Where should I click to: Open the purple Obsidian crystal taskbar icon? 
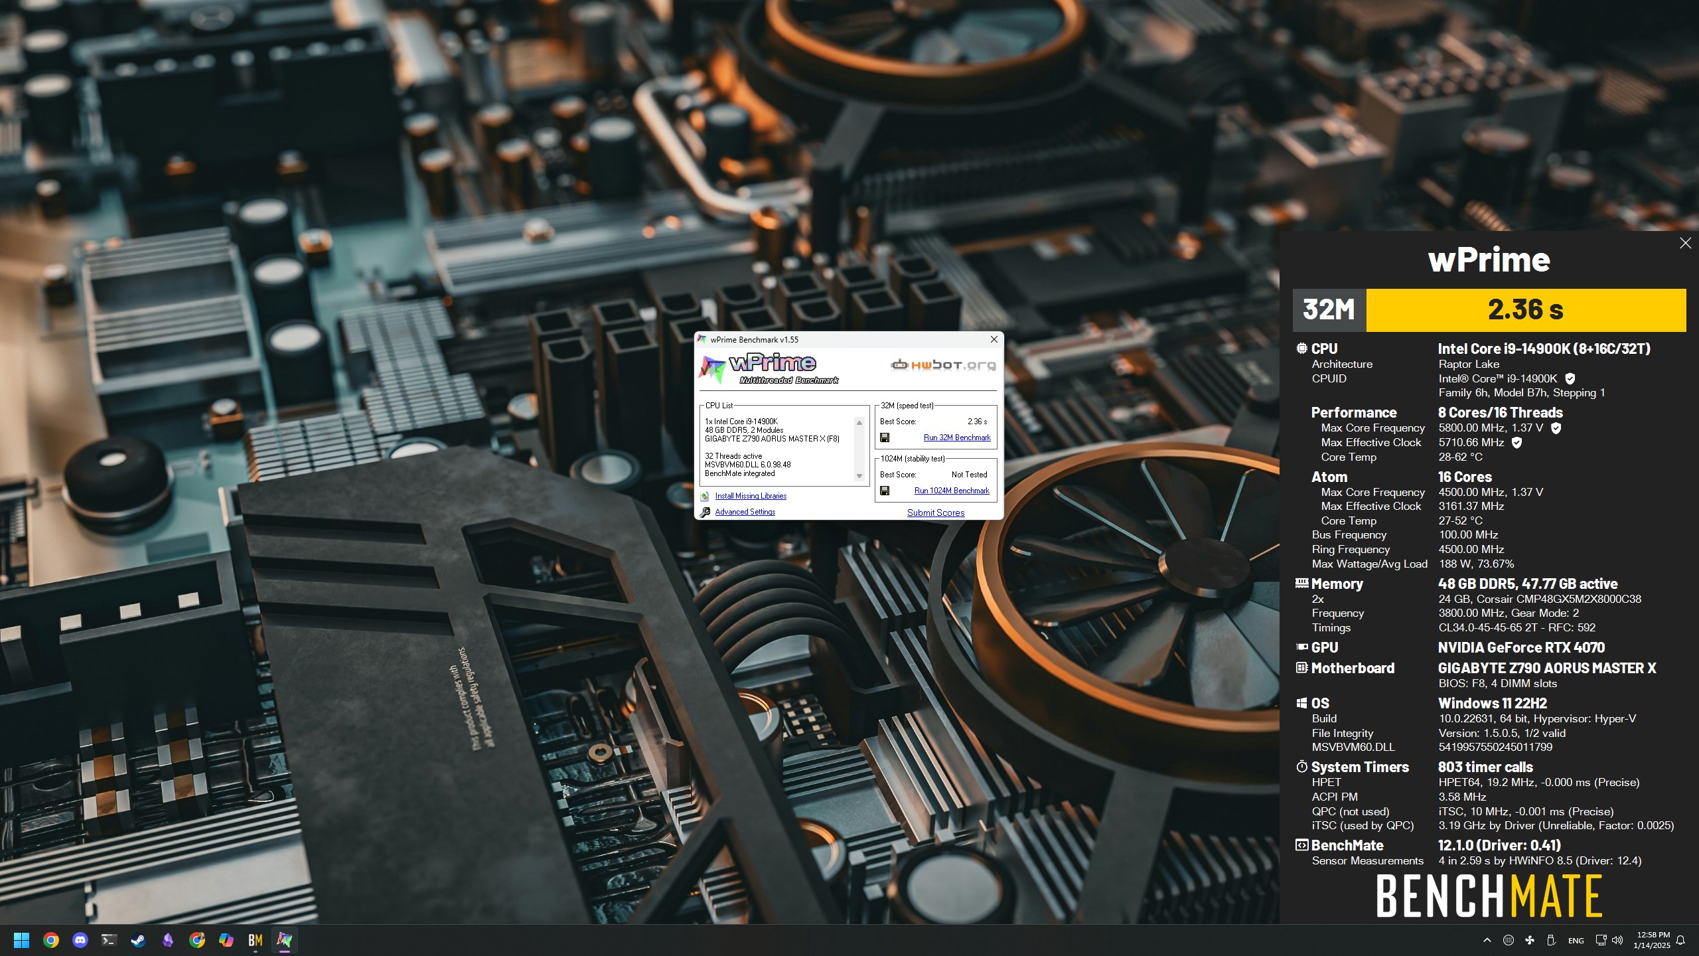click(168, 940)
